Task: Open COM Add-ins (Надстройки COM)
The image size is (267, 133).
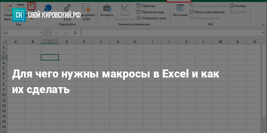Action: click(x=86, y=12)
